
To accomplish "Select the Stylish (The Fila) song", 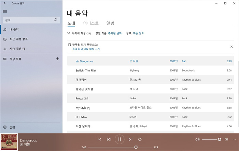I will (86, 70).
